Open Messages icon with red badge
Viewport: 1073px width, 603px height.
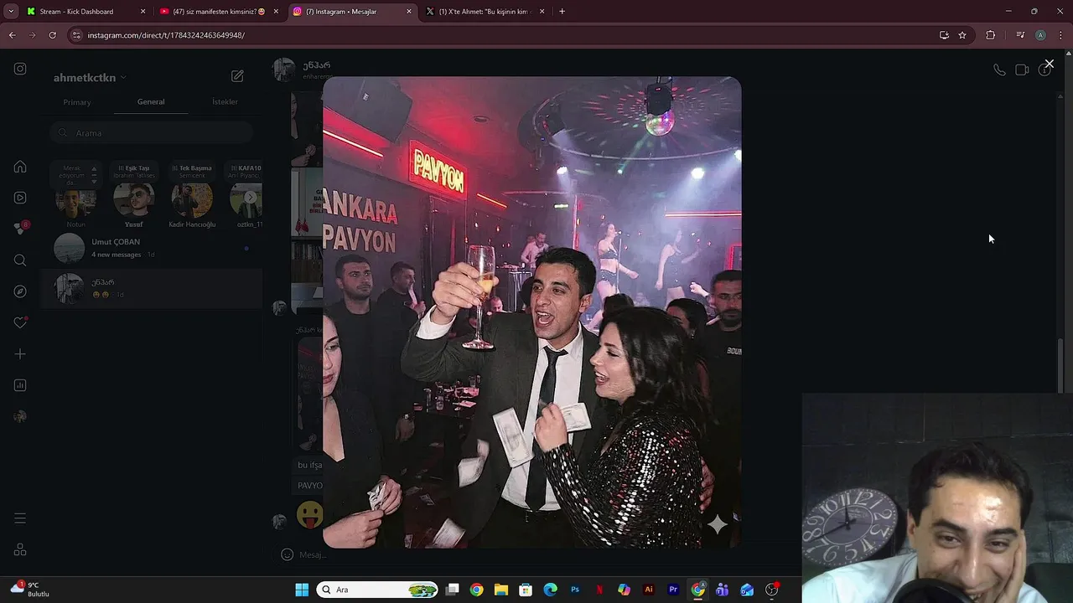coord(21,229)
